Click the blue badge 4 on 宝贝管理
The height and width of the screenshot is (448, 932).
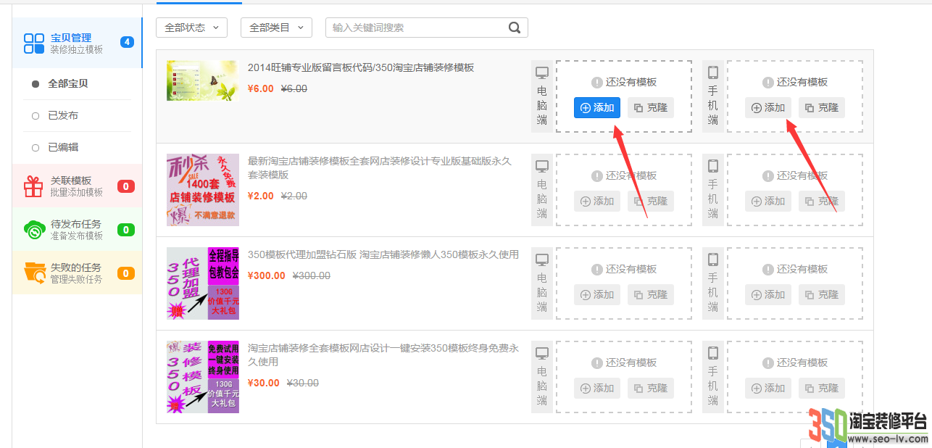pyautogui.click(x=127, y=42)
